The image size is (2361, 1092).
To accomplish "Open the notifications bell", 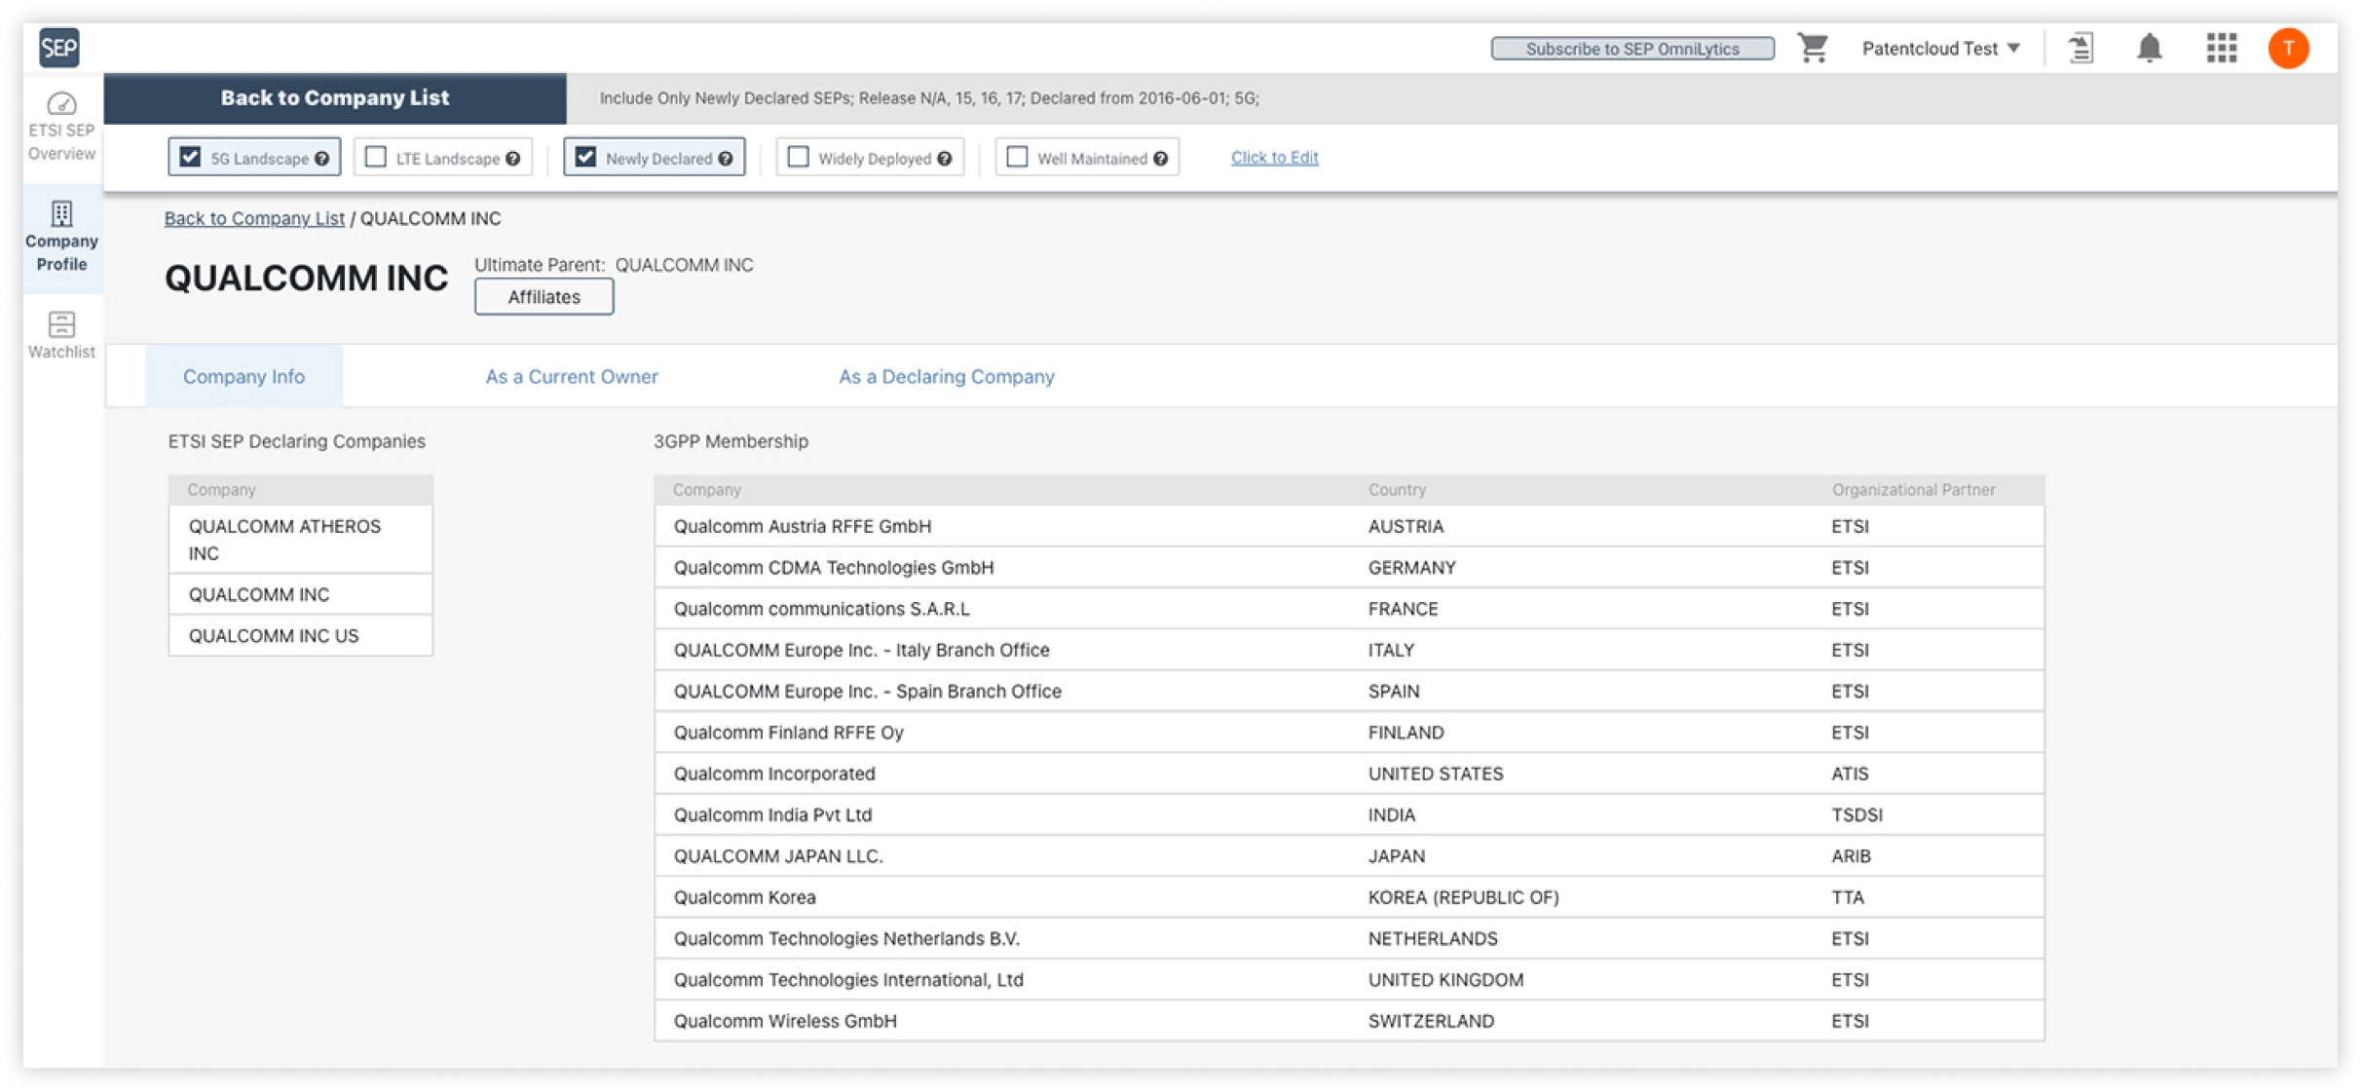I will (x=2149, y=48).
